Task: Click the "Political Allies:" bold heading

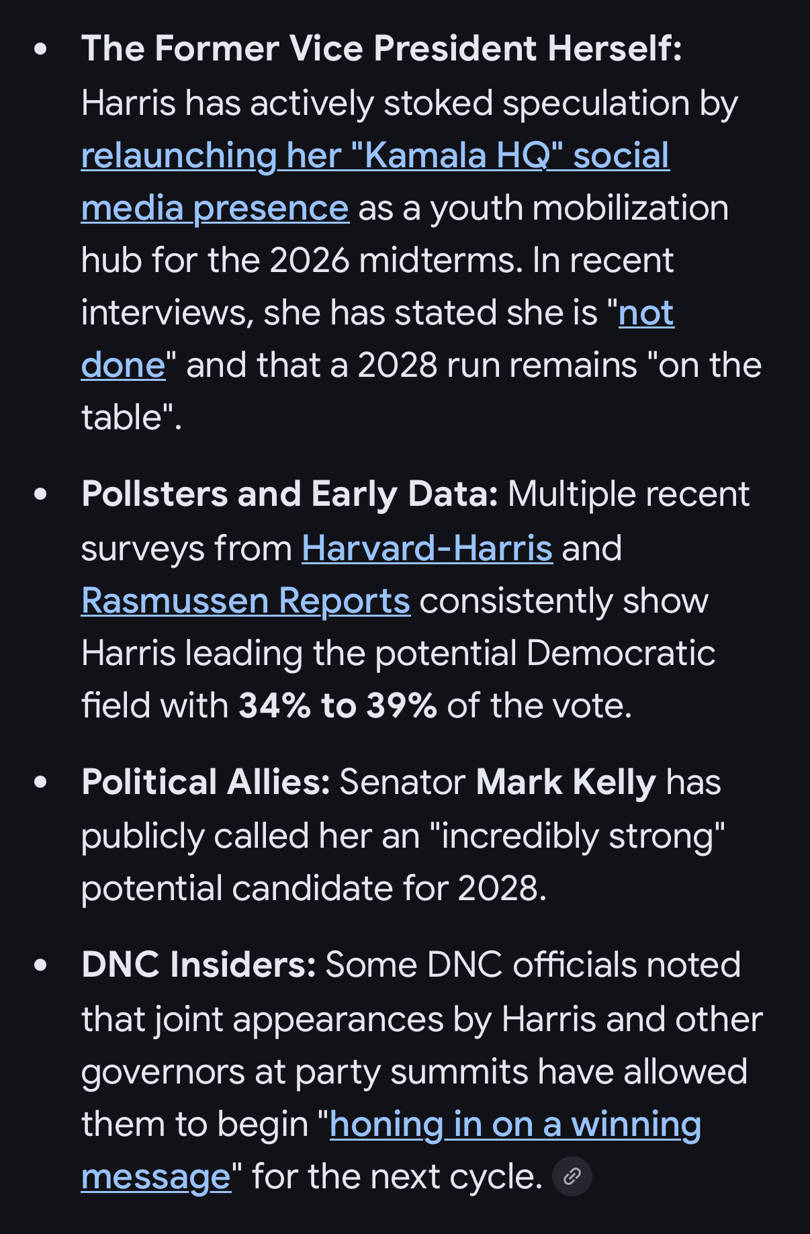Action: (206, 783)
